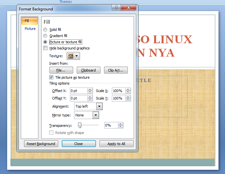This screenshot has width=225, height=174.
Task: Insert picture from File
Action: pos(61,70)
